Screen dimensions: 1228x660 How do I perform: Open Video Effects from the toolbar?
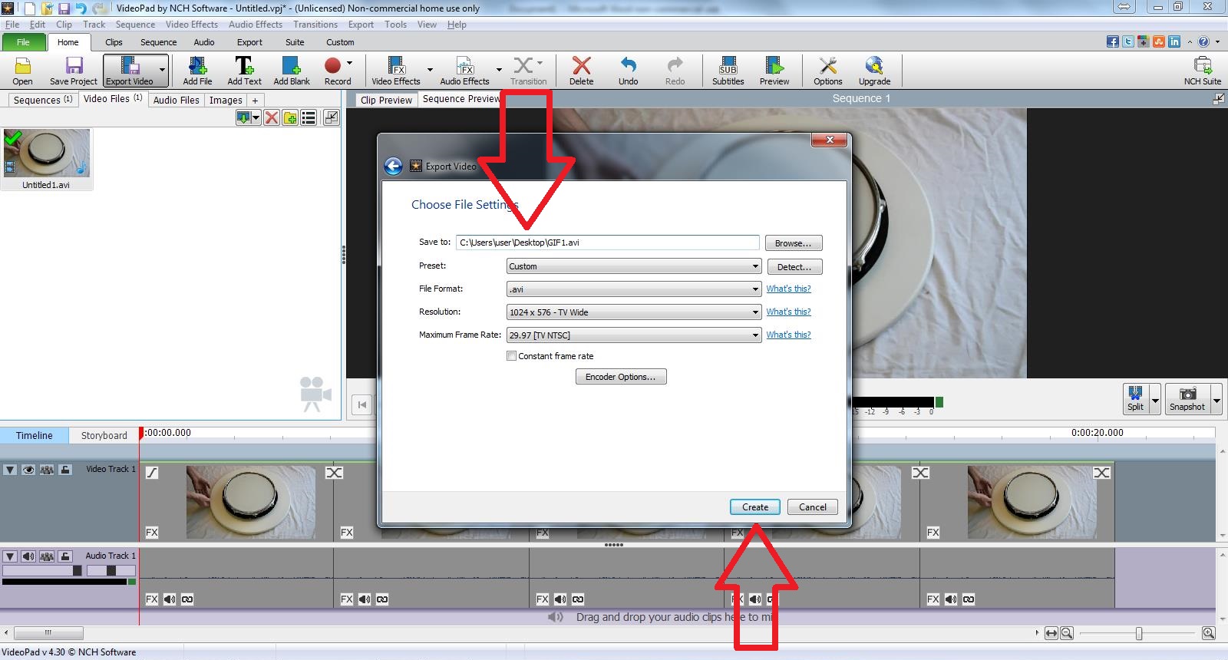point(396,71)
